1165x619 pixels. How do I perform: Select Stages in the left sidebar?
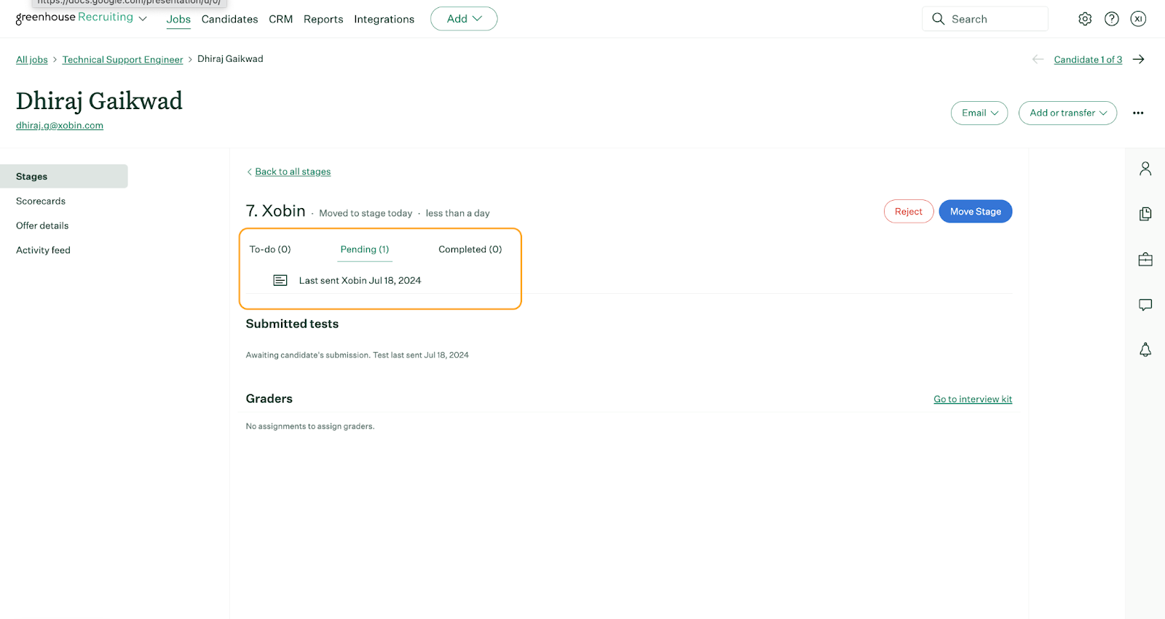tap(64, 176)
